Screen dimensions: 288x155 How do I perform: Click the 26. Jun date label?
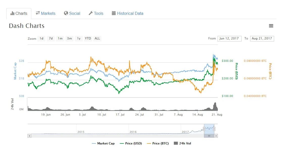65,115
